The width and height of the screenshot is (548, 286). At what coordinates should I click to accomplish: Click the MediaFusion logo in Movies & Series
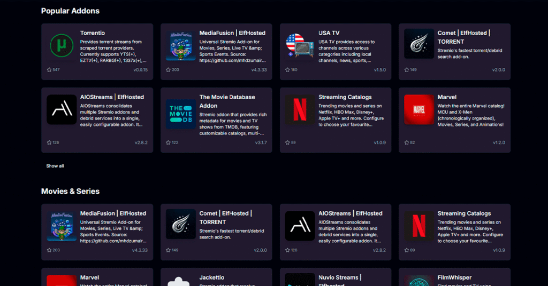coord(62,226)
